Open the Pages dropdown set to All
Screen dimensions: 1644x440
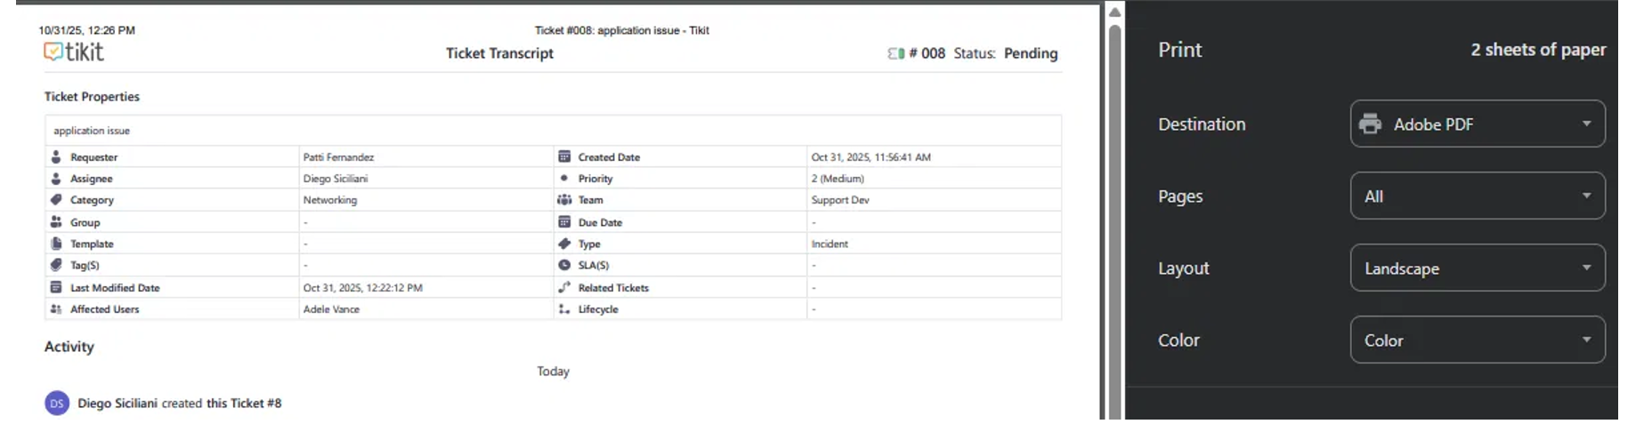pos(1478,196)
